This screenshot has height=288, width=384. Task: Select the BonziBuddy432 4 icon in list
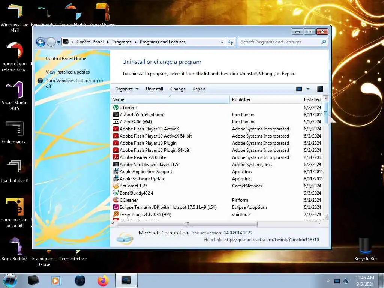(x=115, y=193)
